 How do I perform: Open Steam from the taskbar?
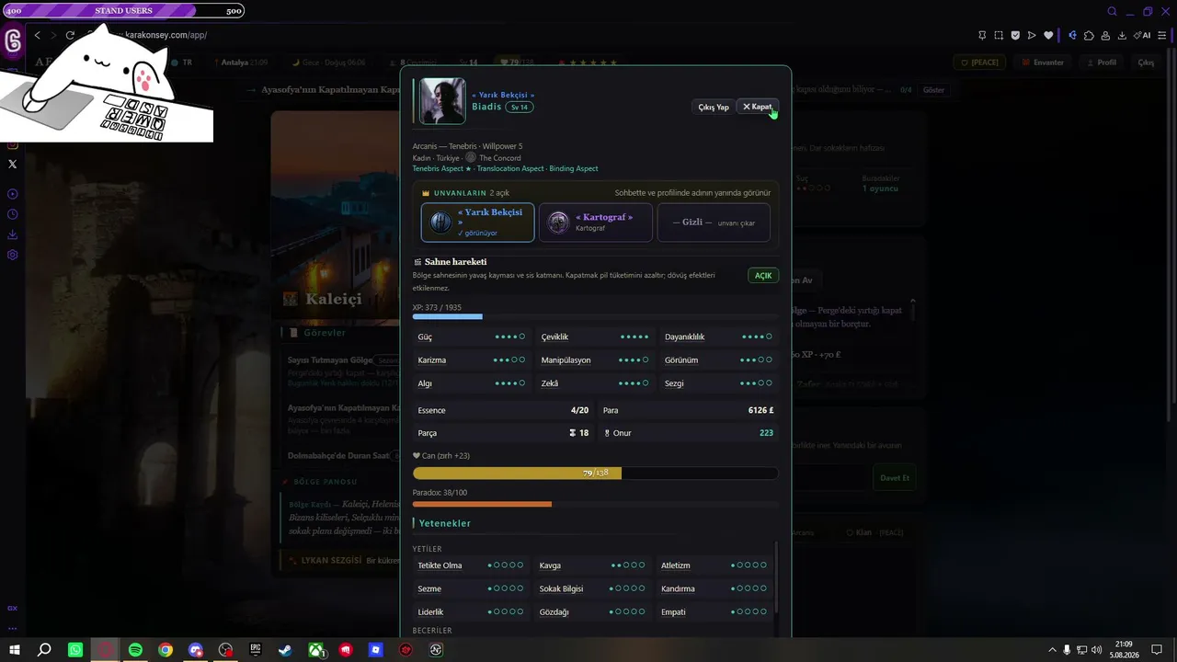tap(286, 650)
